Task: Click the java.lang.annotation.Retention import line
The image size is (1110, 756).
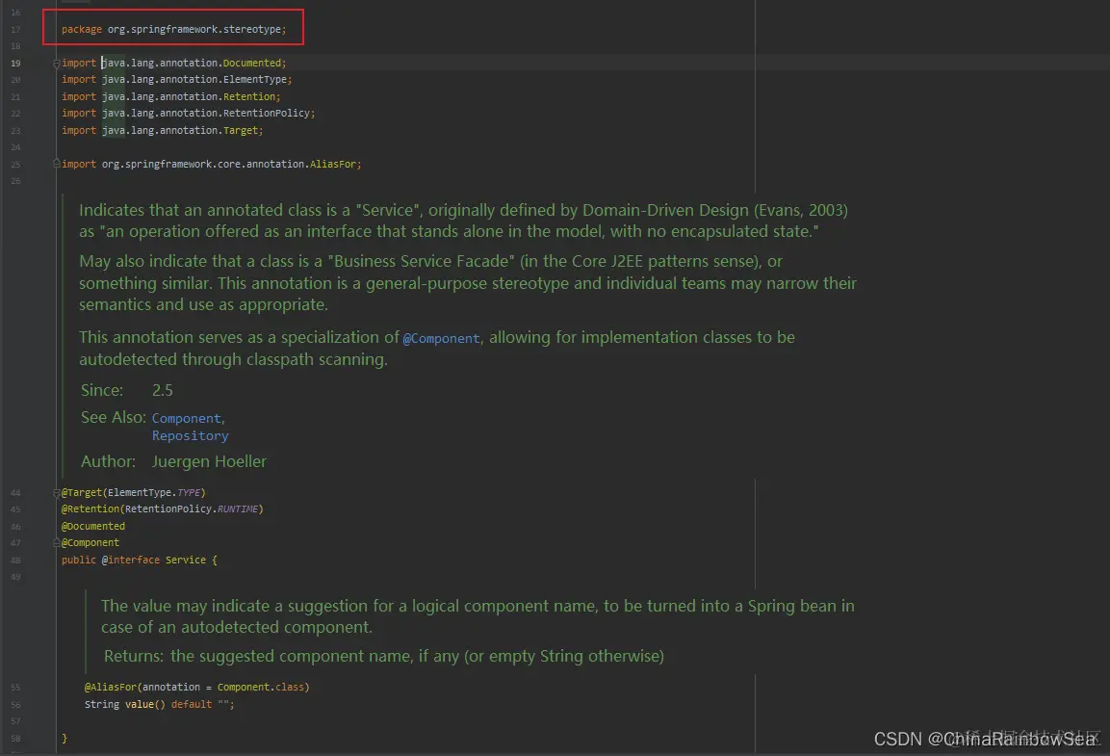Action: (171, 96)
